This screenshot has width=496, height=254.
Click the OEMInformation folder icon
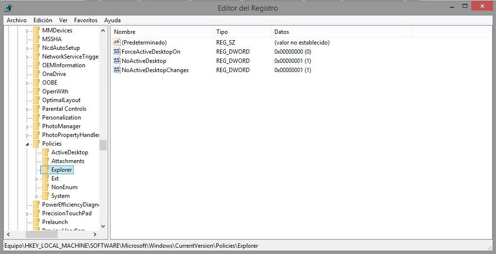click(x=36, y=65)
